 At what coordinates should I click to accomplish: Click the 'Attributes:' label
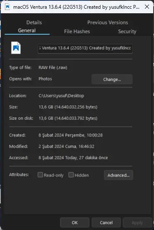(19, 174)
